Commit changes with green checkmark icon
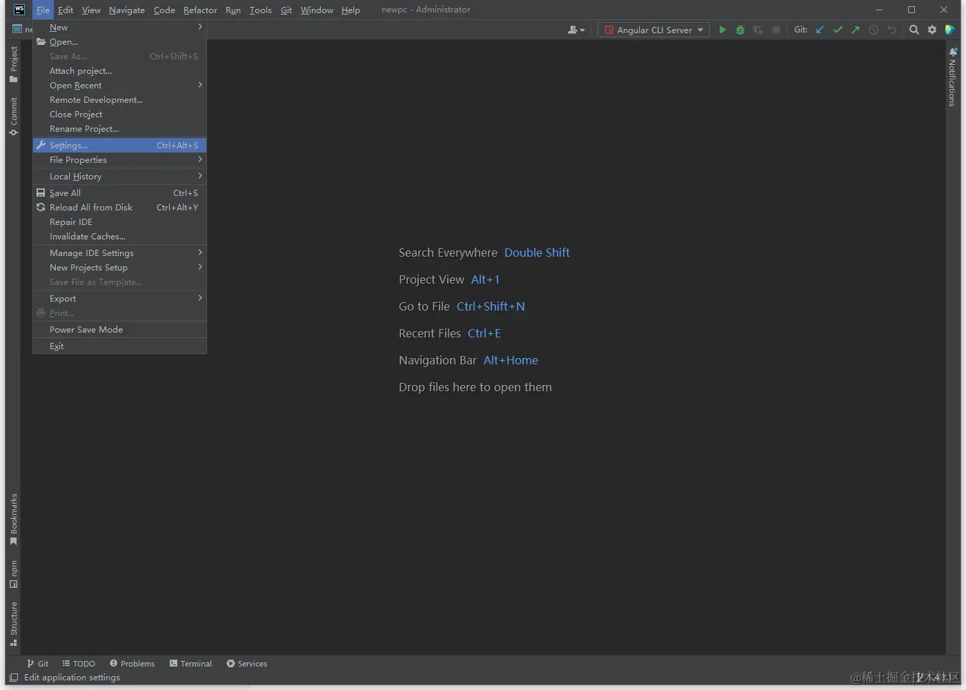Viewport: 966px width, 690px height. [838, 30]
